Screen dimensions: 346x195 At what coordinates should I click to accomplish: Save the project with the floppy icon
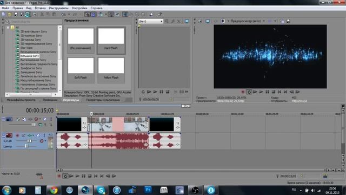click(x=16, y=15)
